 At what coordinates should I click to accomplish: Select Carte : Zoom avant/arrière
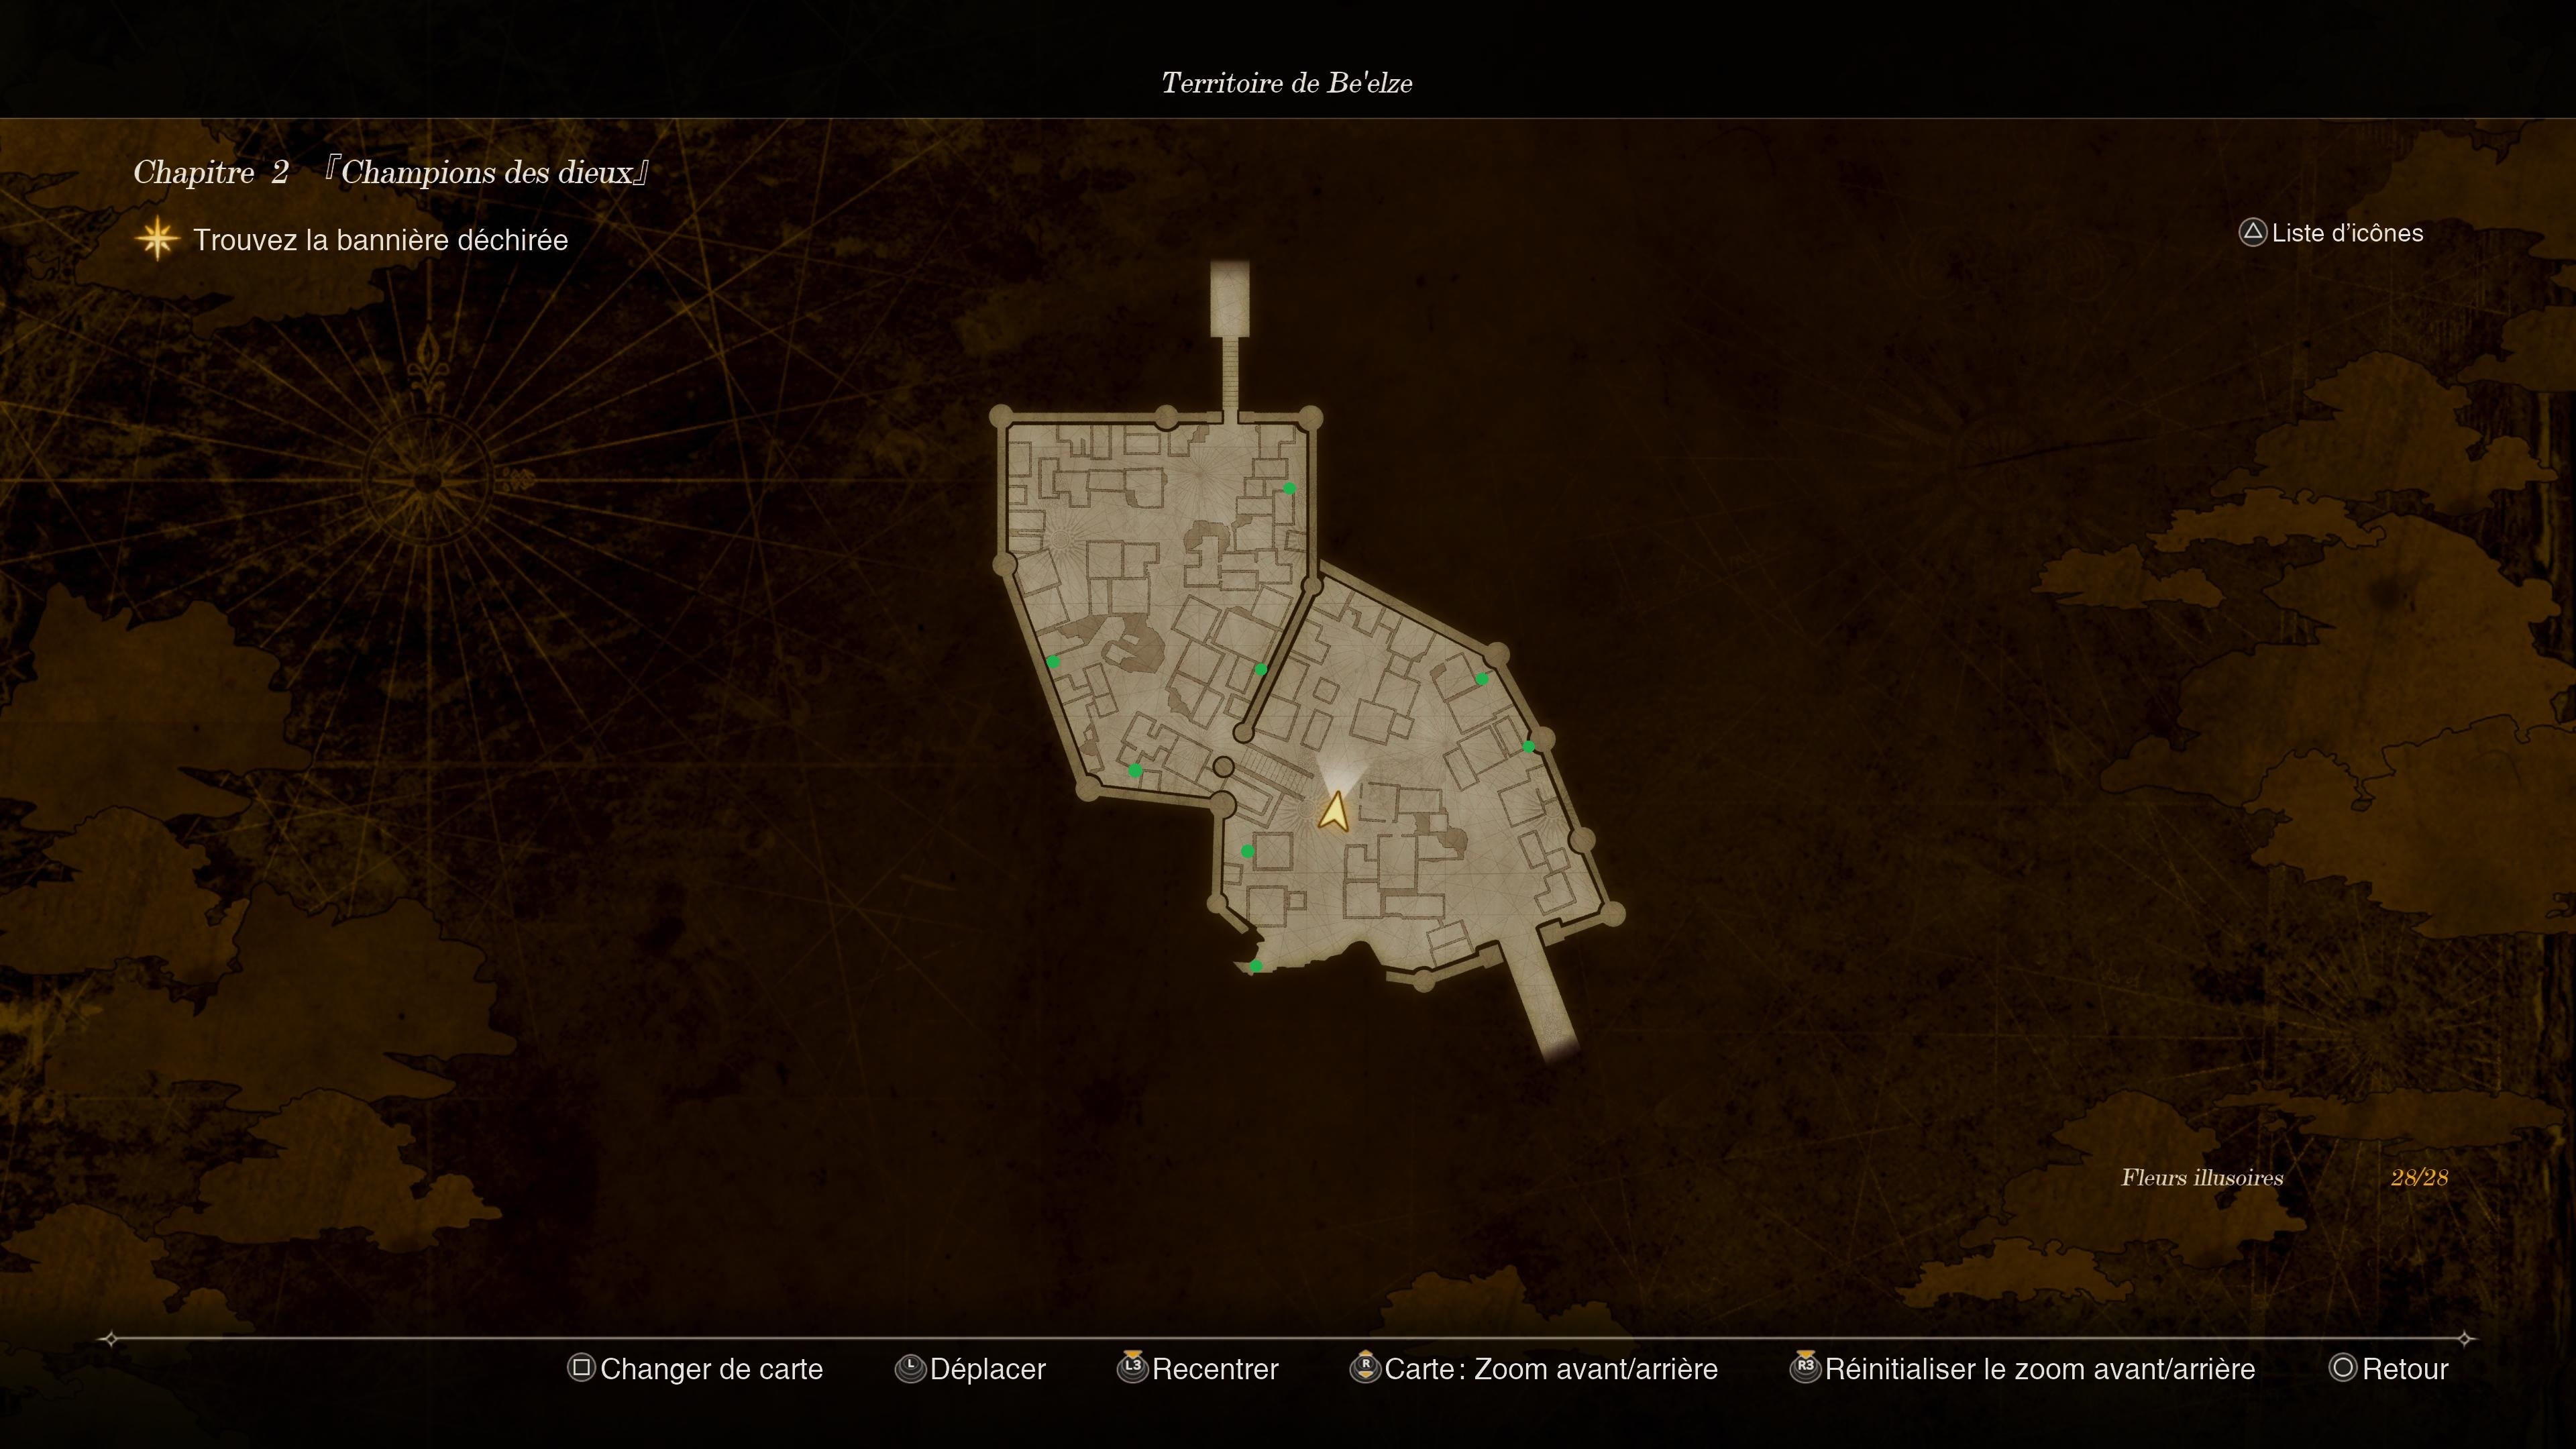point(1551,1369)
